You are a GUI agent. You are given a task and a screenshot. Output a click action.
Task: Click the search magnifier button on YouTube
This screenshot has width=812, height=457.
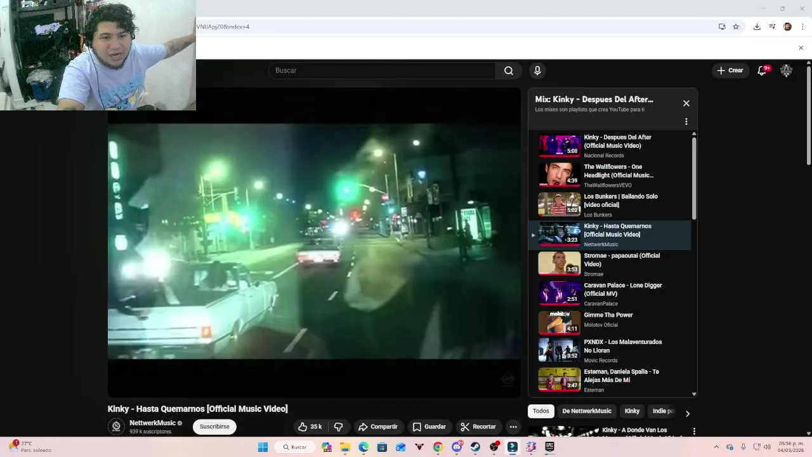[x=509, y=70]
